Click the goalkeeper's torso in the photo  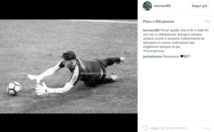pos(87,70)
